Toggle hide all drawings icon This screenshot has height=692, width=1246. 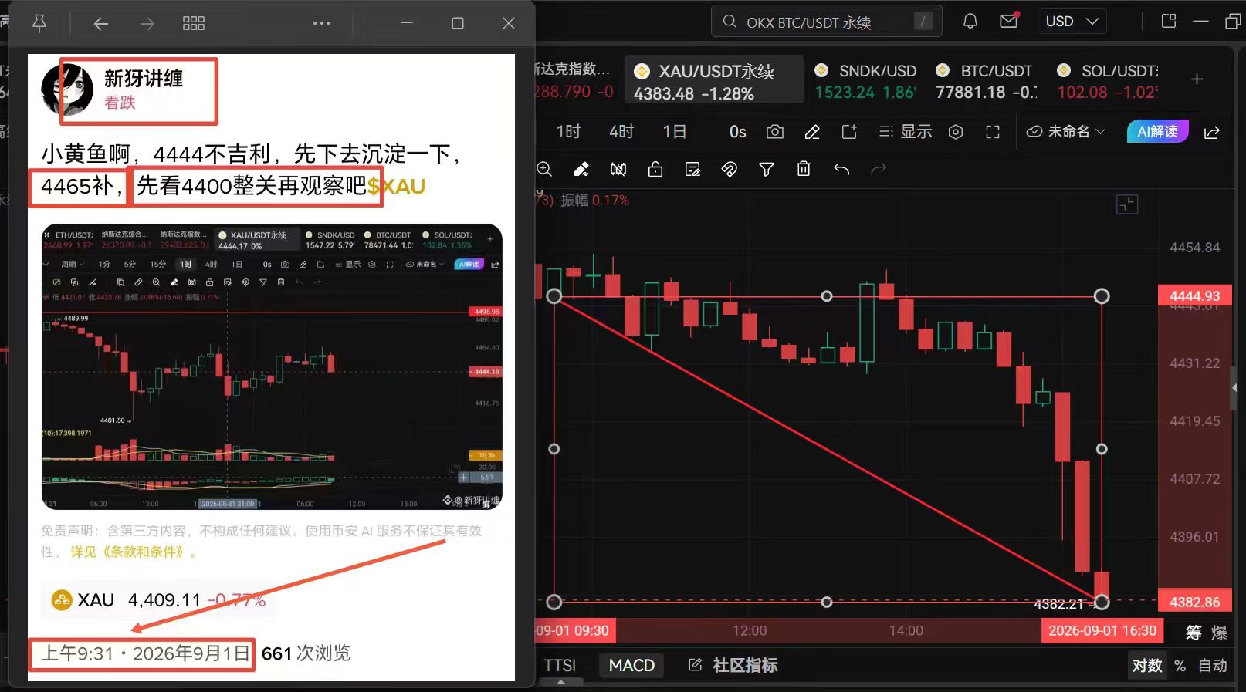(x=618, y=169)
